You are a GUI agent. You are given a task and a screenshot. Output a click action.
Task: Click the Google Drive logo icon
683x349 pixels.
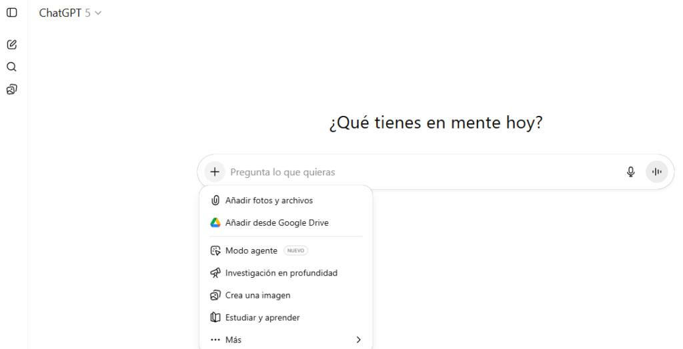pyautogui.click(x=215, y=223)
